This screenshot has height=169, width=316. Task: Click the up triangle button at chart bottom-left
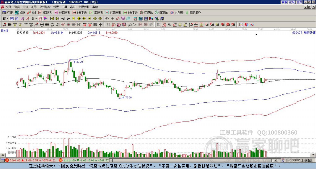tap(3, 155)
